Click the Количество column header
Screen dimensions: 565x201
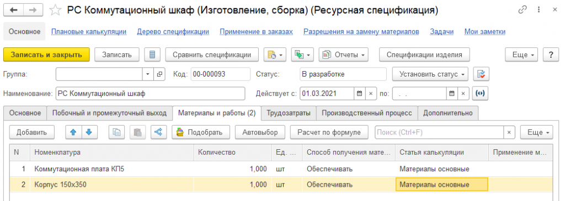point(232,153)
